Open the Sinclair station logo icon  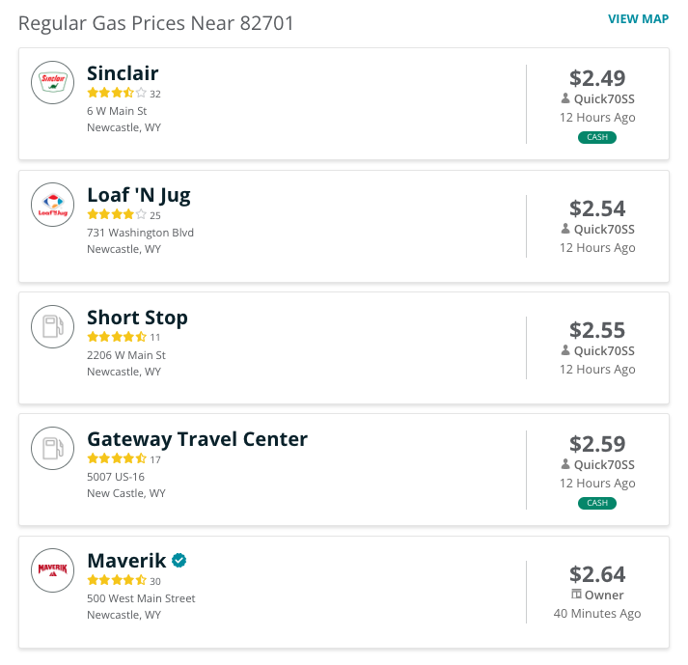pos(53,82)
